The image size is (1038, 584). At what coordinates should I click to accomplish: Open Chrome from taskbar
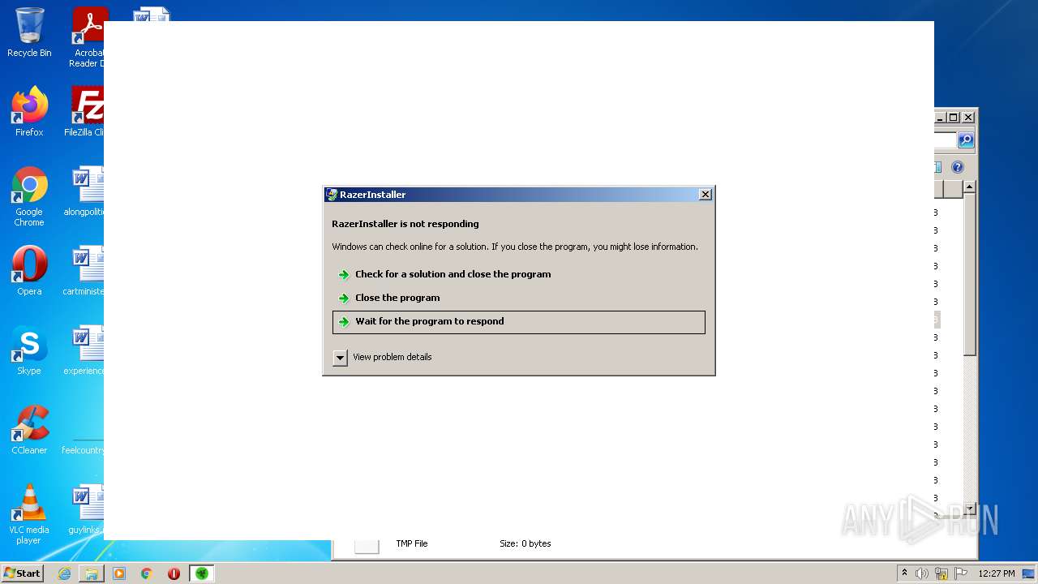coord(147,573)
